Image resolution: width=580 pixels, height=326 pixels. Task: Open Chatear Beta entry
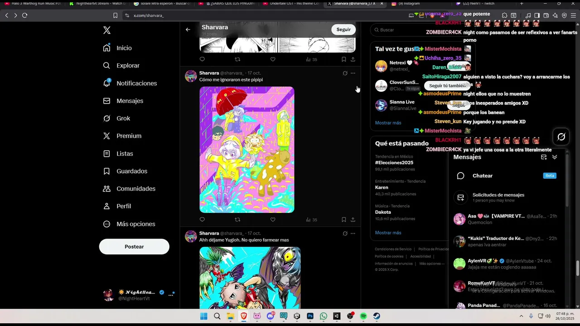(x=506, y=176)
